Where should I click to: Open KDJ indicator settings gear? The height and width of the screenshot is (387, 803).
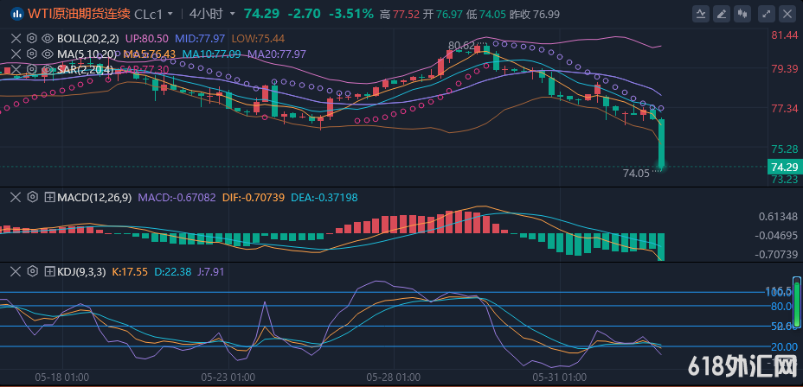pos(32,271)
